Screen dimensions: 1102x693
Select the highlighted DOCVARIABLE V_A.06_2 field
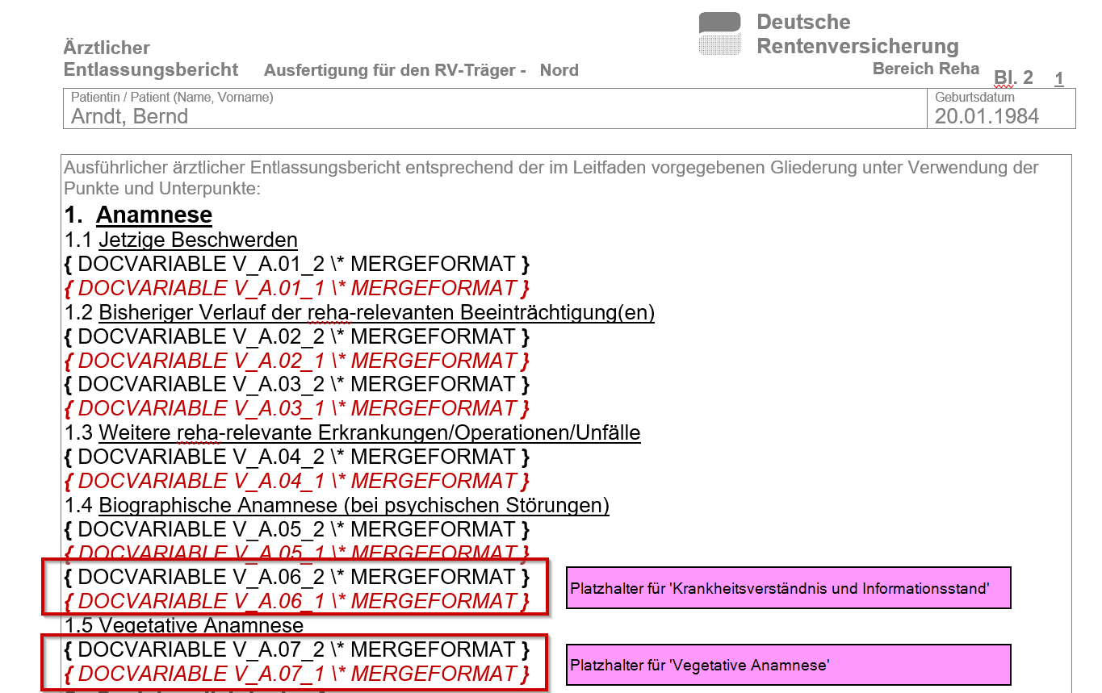(296, 577)
